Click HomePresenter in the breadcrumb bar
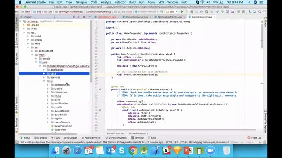The width and height of the screenshot is (282, 158). (115, 133)
